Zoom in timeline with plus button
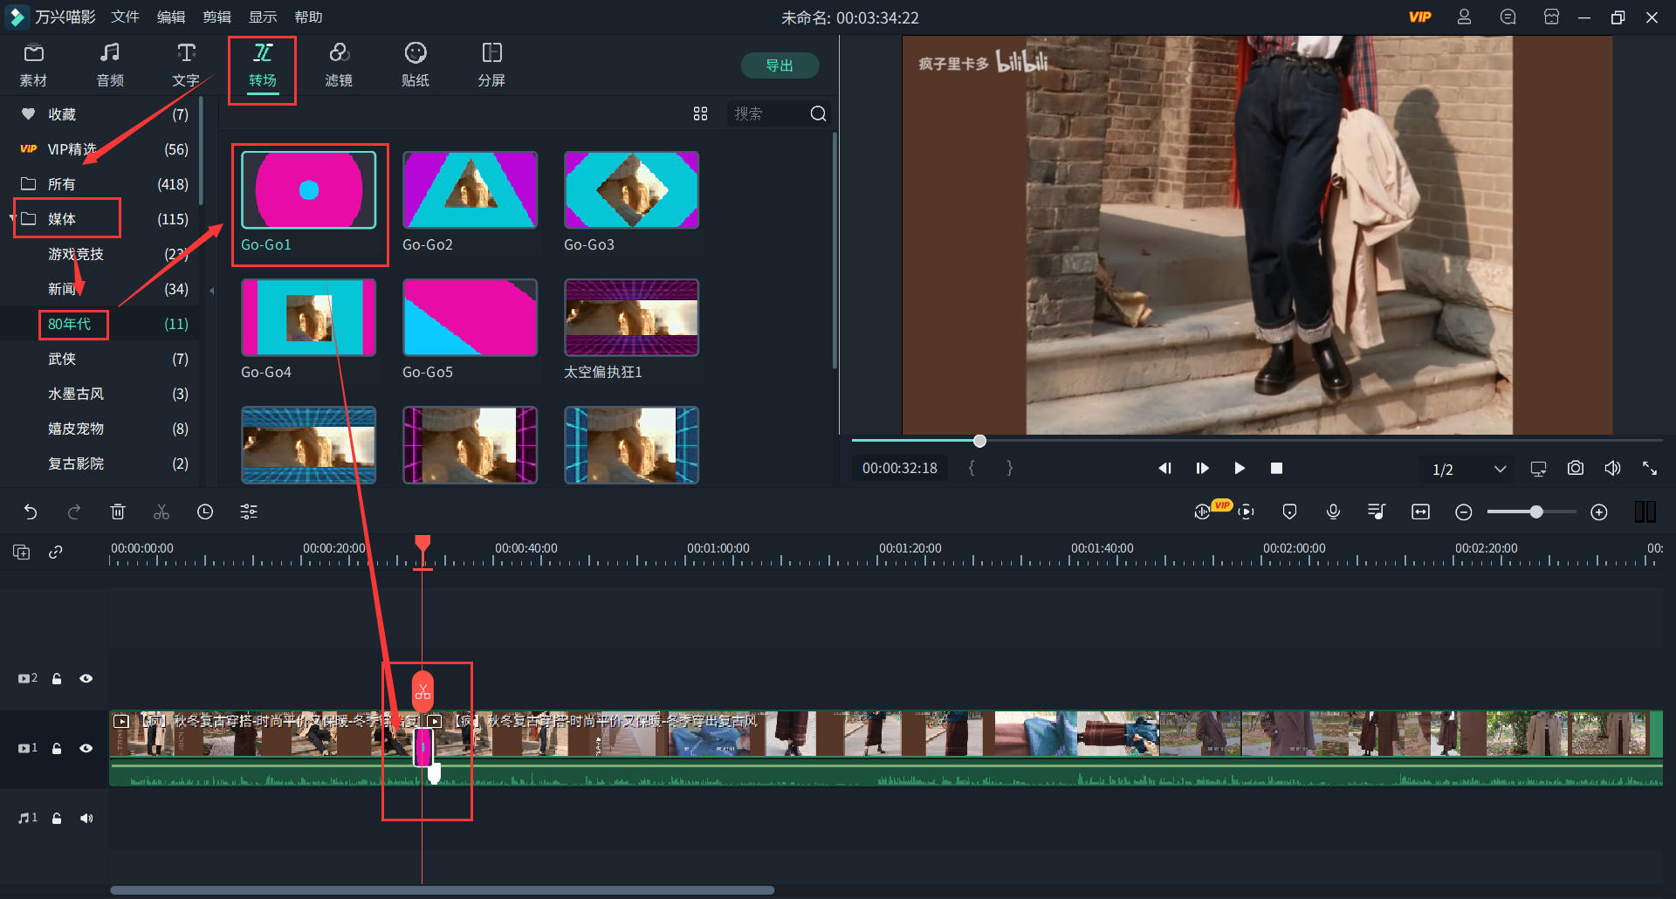 pyautogui.click(x=1598, y=512)
